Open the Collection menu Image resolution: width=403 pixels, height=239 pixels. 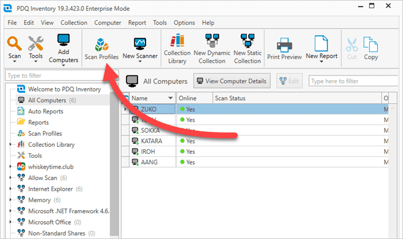pos(74,22)
